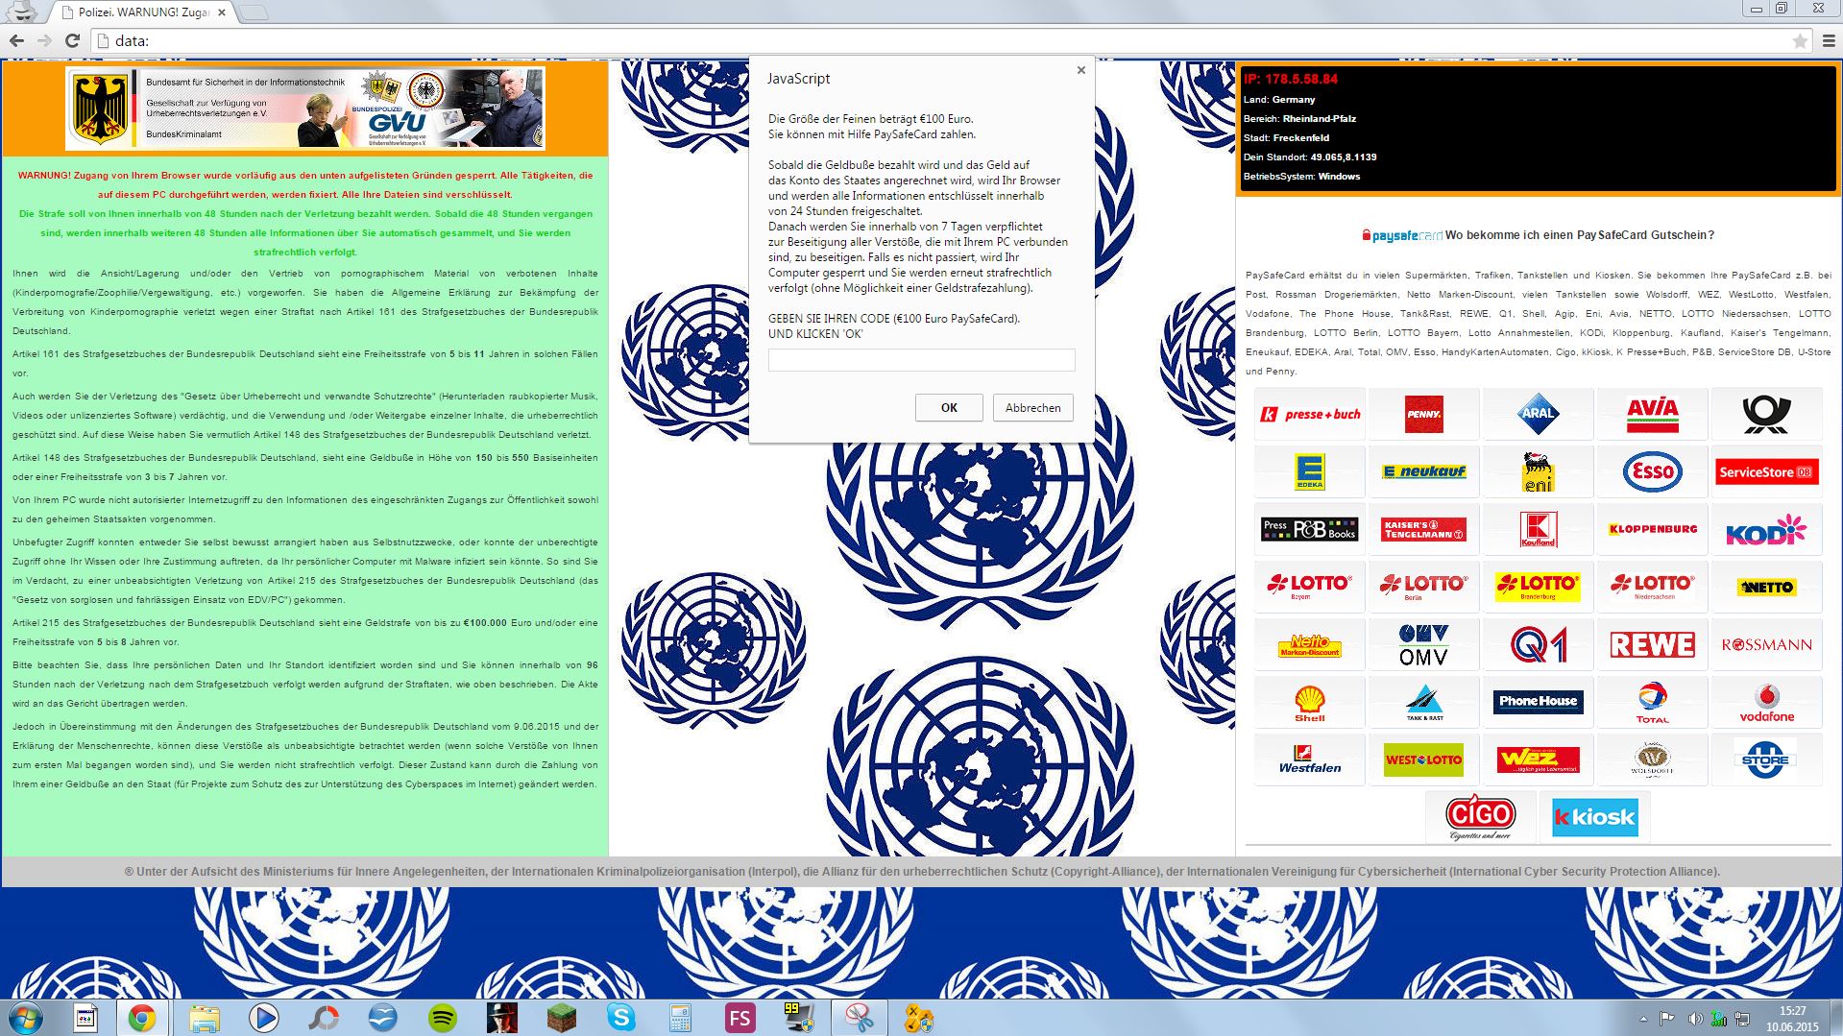The height and width of the screenshot is (1036, 1843).
Task: Click the header banner image with GVU logo
Action: [304, 108]
